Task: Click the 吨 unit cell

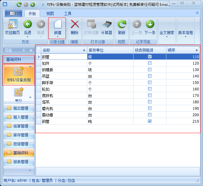Action: click(110, 121)
